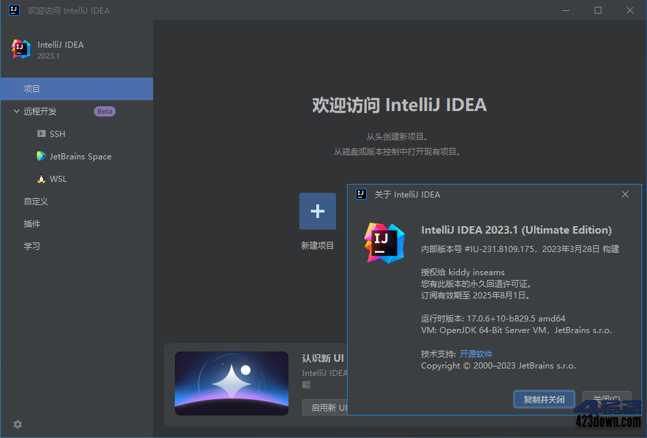Minimize the IntelliJ IDEA welcome window
The image size is (647, 438).
click(566, 10)
